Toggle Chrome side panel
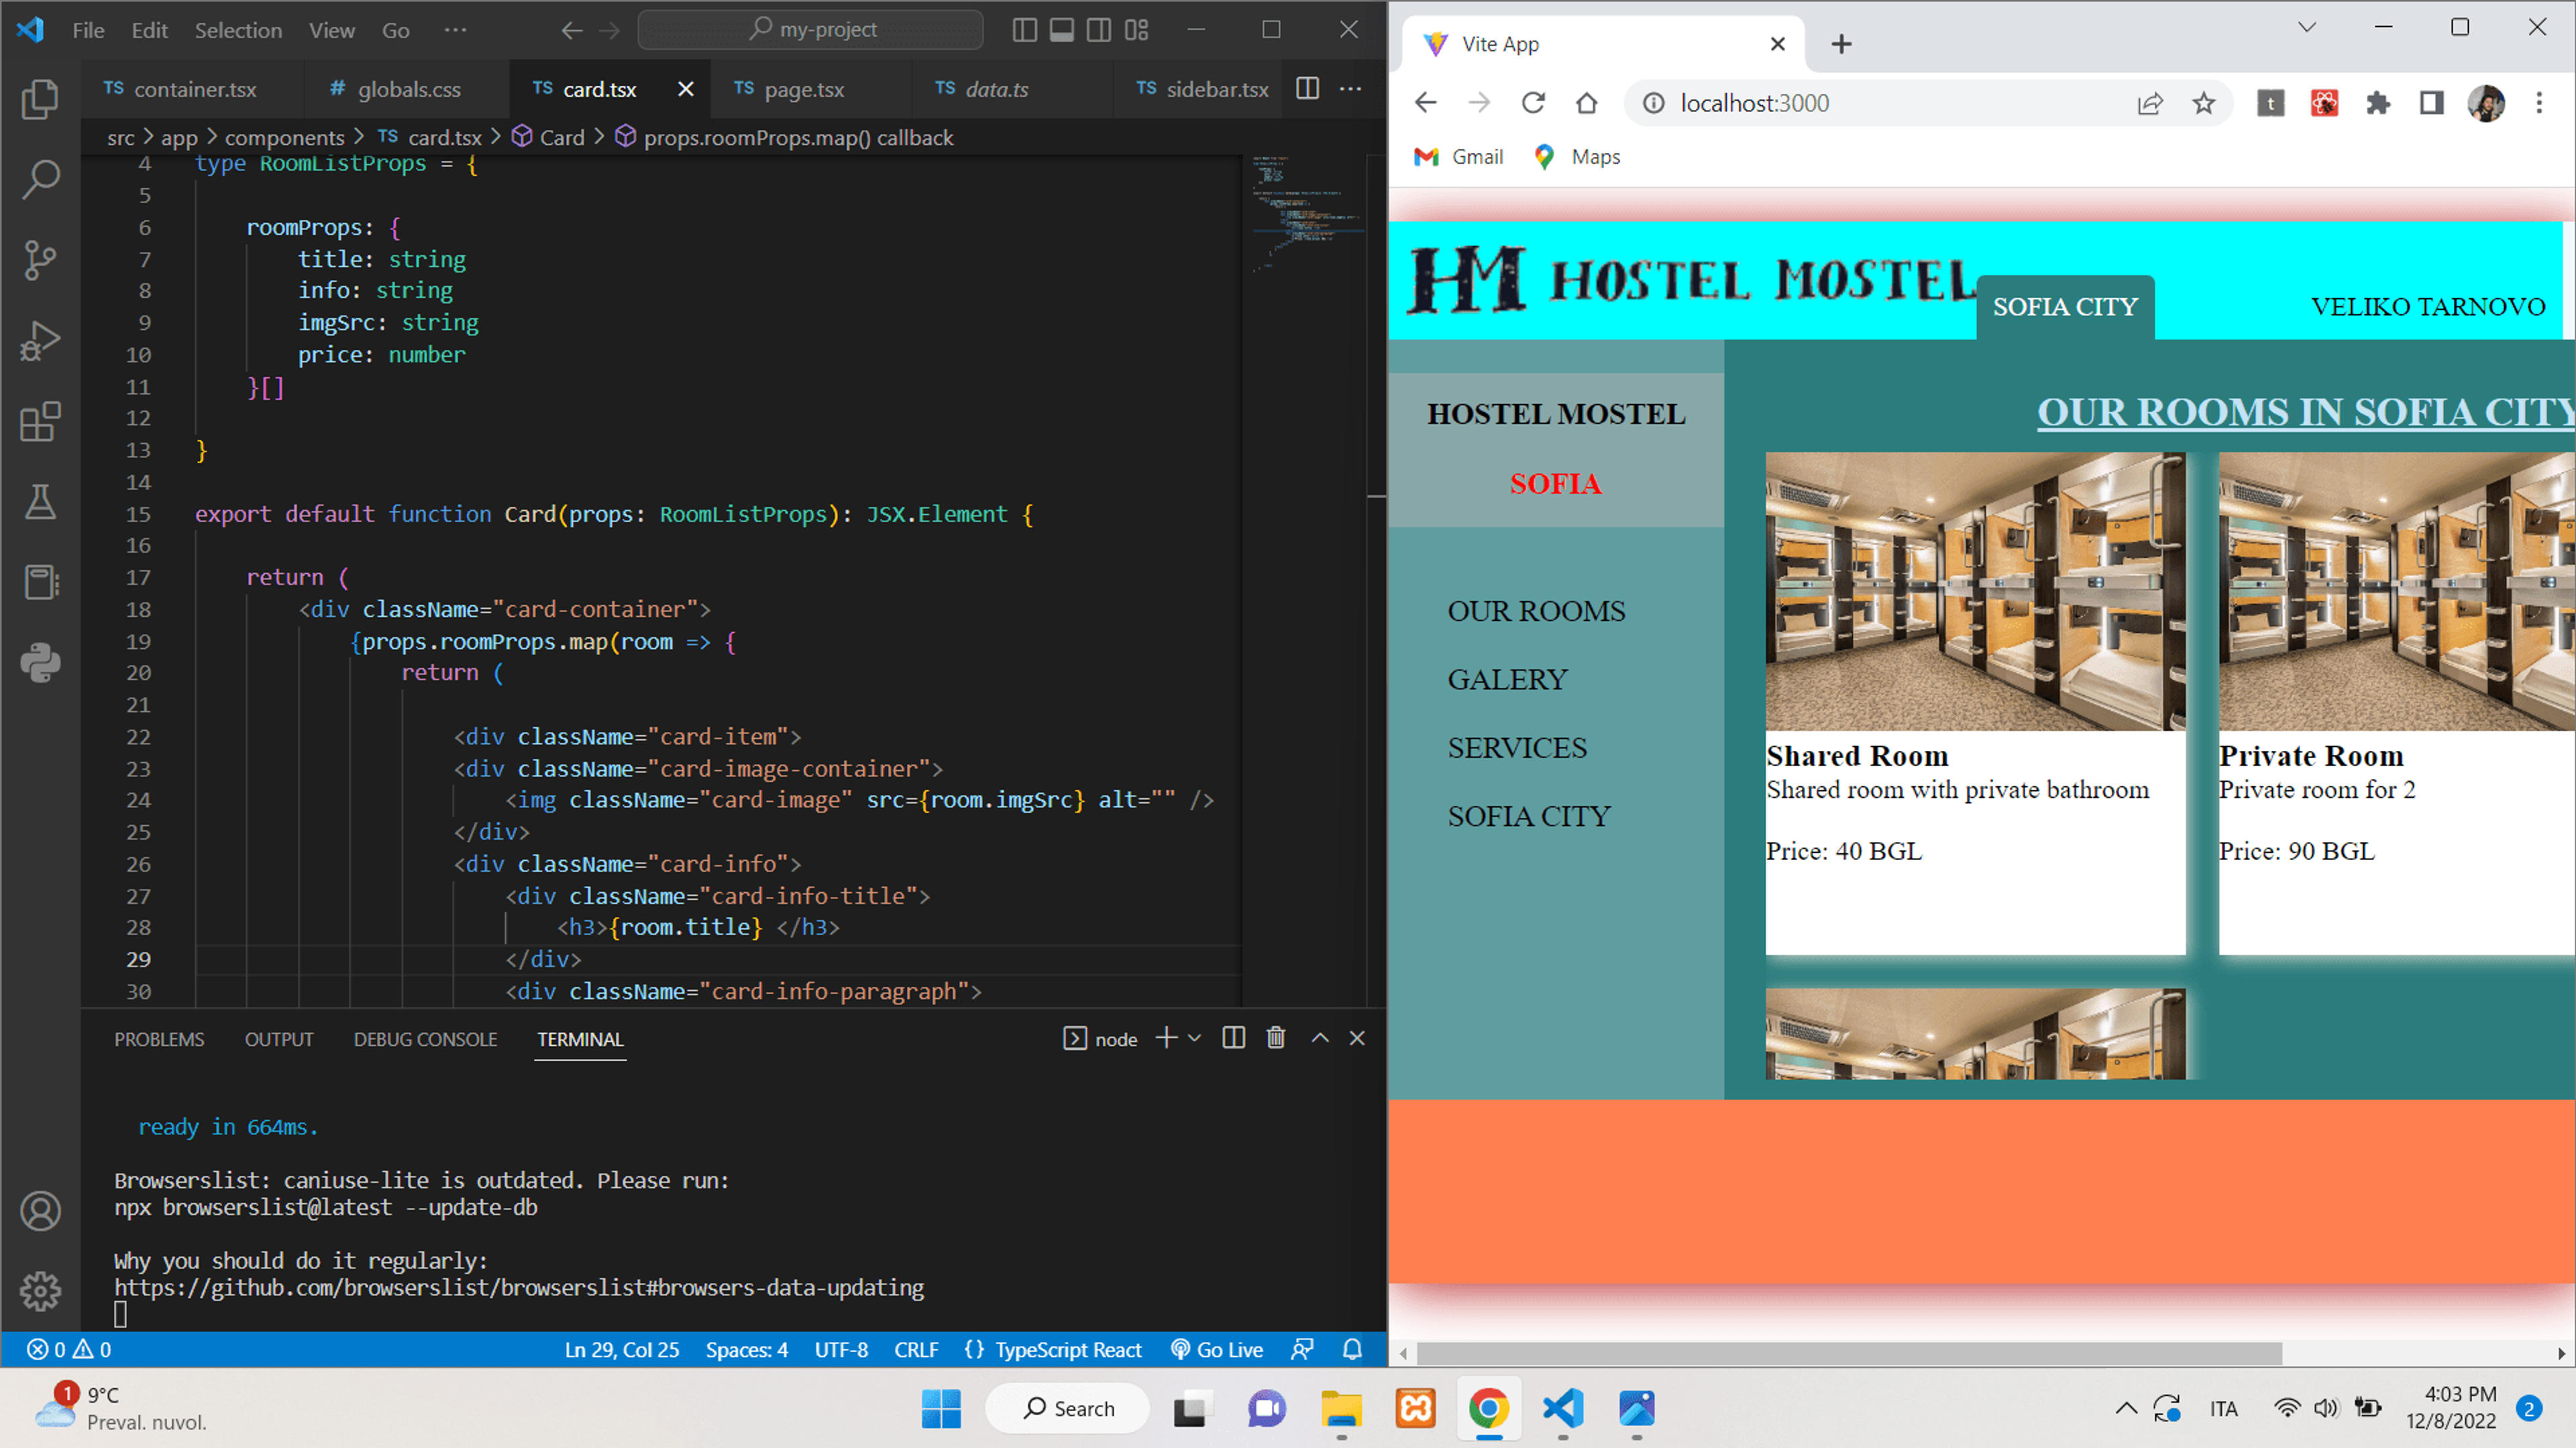This screenshot has height=1448, width=2576. [2431, 103]
